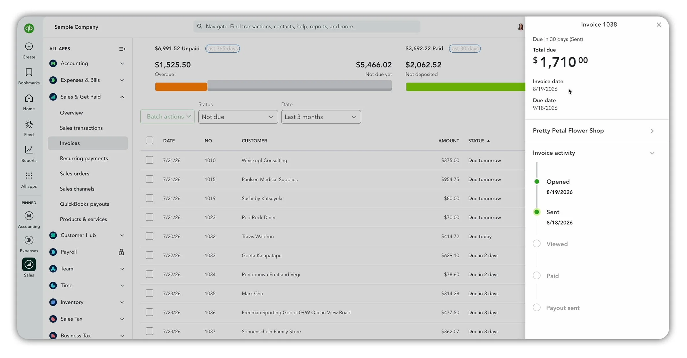The height and width of the screenshot is (358, 687).
Task: Check invoice 1033 Geeta Kalapatapu row
Action: 149,255
